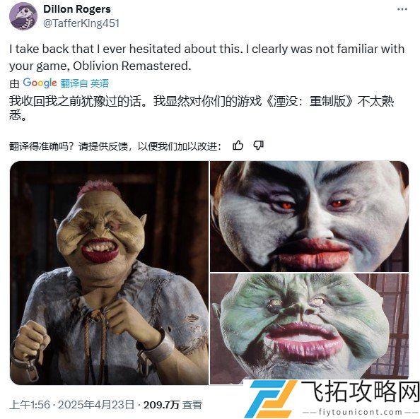Click the Chinese translated tweet text
This screenshot has height=419, width=420.
pyautogui.click(x=202, y=108)
